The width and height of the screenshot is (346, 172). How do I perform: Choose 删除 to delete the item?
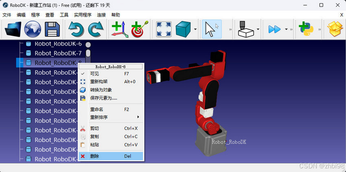click(x=112, y=156)
